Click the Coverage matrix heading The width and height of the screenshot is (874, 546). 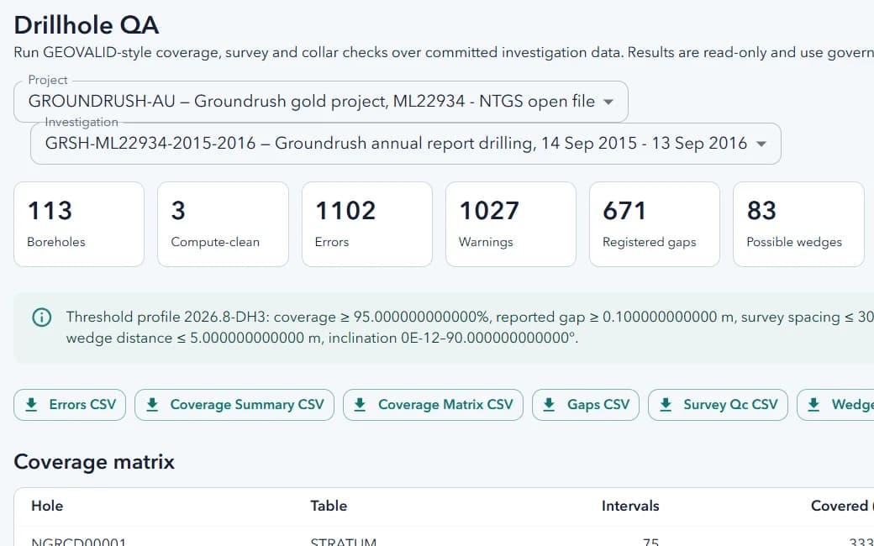point(94,462)
